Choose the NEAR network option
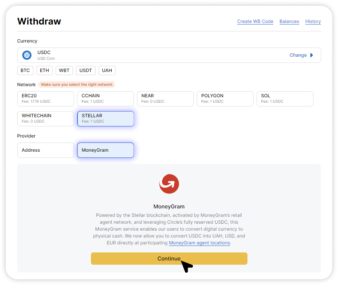The width and height of the screenshot is (338, 285). (x=165, y=99)
